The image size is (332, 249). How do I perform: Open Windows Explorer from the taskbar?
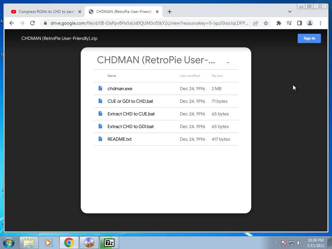(x=29, y=243)
